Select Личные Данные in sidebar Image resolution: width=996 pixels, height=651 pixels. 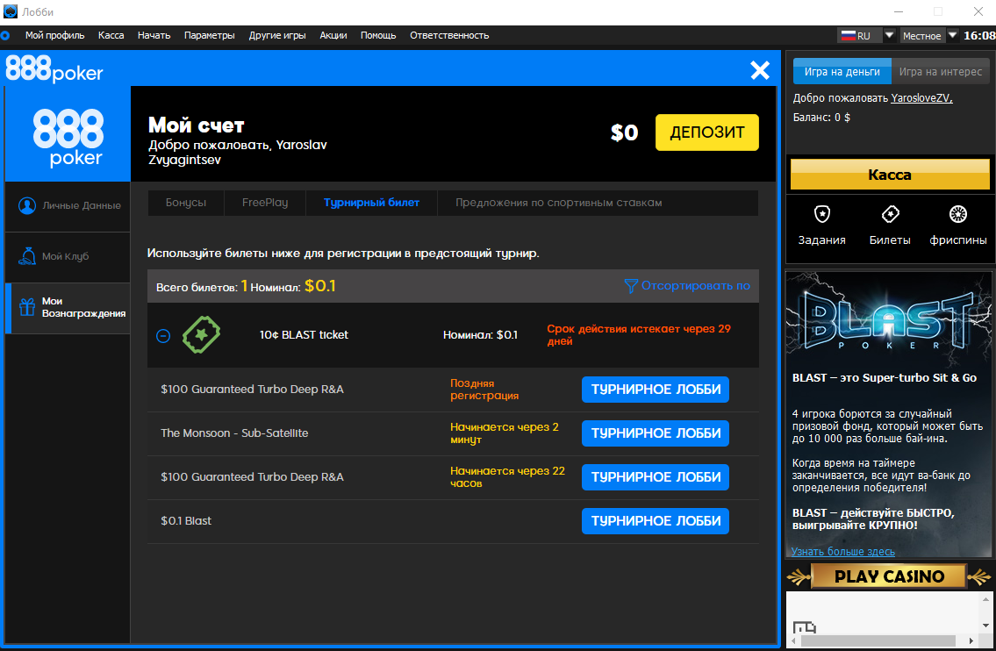(x=68, y=206)
